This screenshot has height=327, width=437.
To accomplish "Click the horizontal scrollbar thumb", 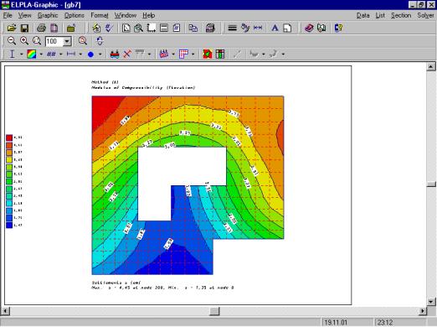I will 214,311.
